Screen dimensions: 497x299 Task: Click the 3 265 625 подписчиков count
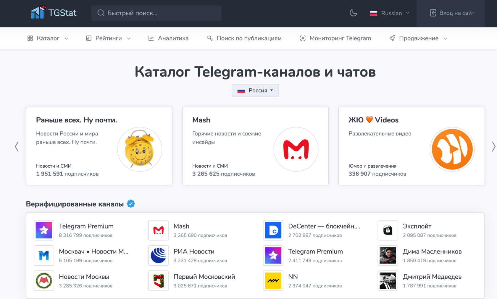coord(224,174)
